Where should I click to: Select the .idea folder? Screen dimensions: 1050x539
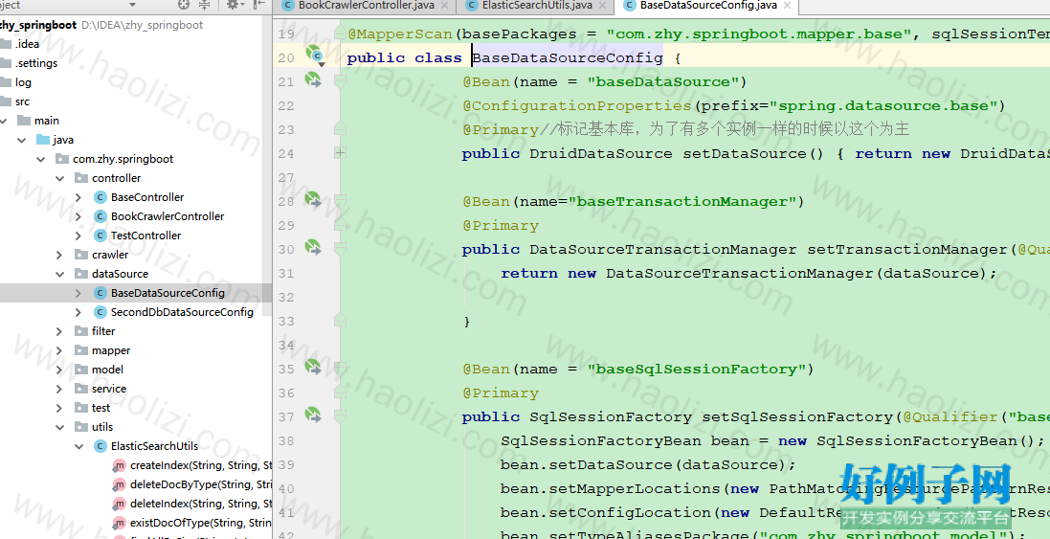[x=28, y=44]
